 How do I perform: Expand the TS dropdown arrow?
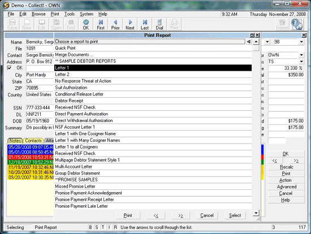tap(301, 62)
